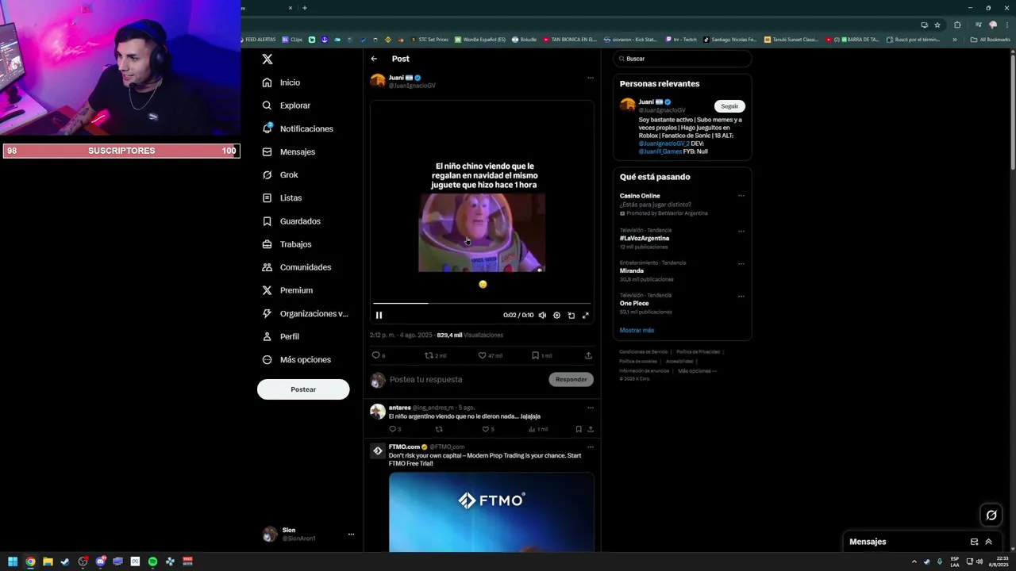Screen dimensions: 1016x571
Task: Compose new message in Mensajes drawer
Action: pos(974,542)
